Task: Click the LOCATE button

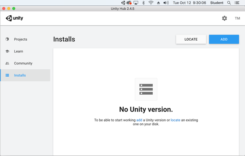Action: [x=191, y=39]
